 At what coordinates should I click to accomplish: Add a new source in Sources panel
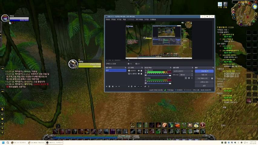[129, 86]
